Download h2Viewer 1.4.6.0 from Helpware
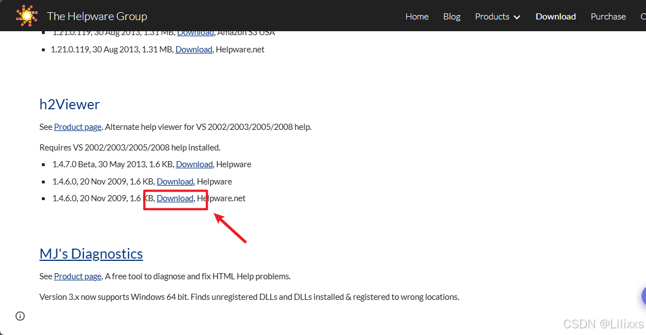The width and height of the screenshot is (646, 335). pos(175,182)
